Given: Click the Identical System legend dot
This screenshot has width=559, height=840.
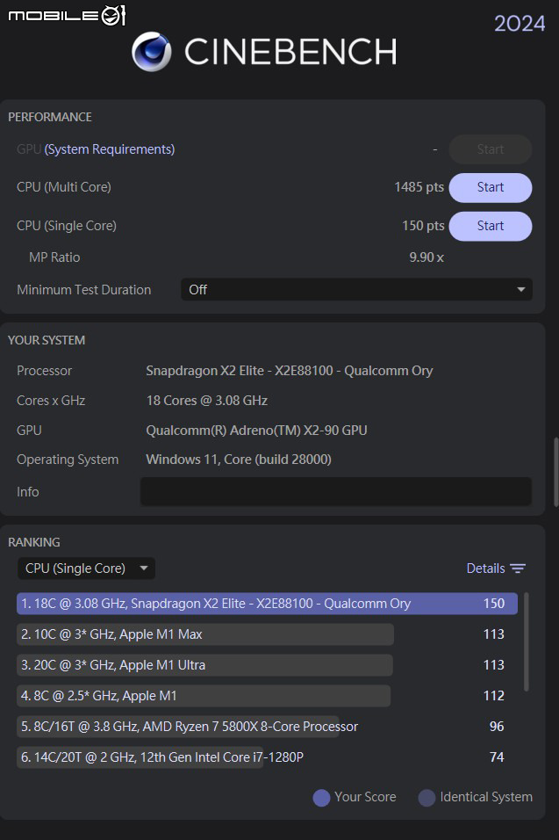Looking at the screenshot, I should pos(426,798).
